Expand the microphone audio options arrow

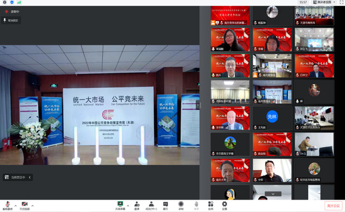click(x=16, y=206)
